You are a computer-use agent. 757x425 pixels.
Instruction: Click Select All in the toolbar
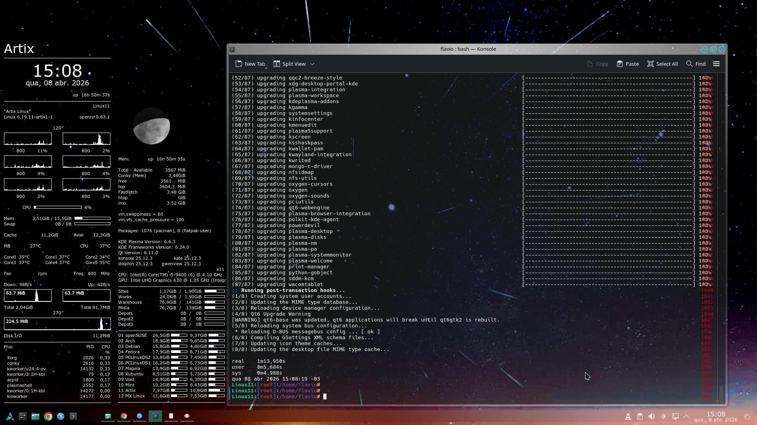662,64
